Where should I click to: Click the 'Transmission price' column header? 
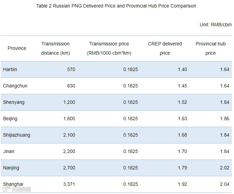109,48
